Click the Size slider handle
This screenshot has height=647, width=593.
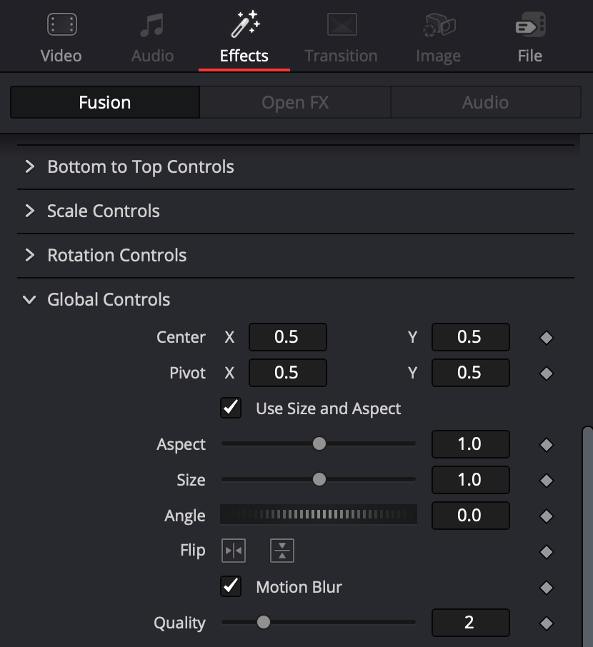click(x=319, y=479)
